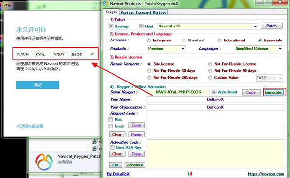This screenshot has height=178, width=290.
Task: Select Not-For-Resale-90-days option
Action: pyautogui.click(x=210, y=71)
